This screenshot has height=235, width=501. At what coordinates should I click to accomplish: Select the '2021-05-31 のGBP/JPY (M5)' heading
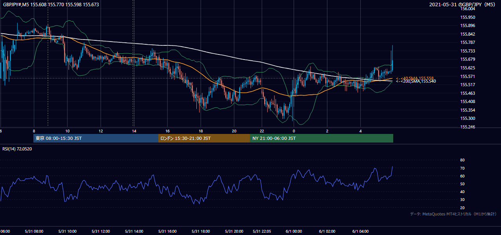tap(463, 4)
